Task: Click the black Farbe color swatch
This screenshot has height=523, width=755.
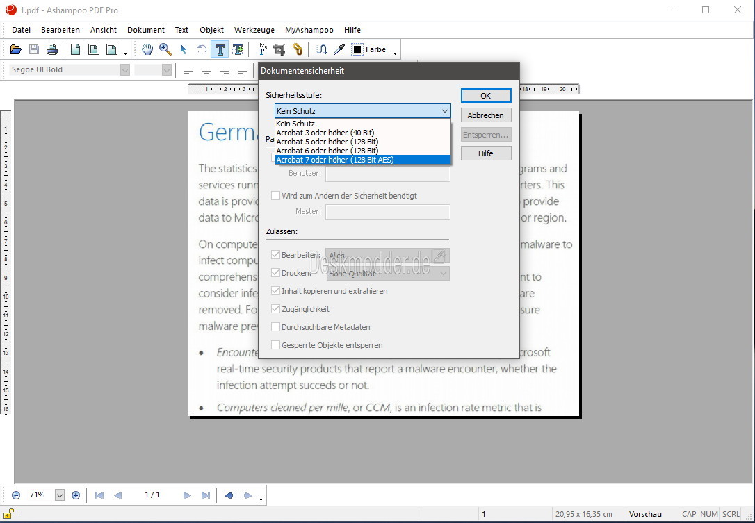Action: [357, 49]
